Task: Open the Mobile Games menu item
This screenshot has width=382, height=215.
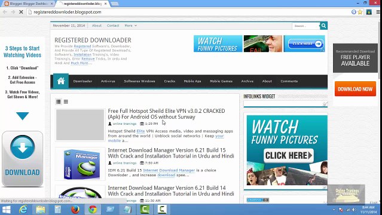Action: 221,81
